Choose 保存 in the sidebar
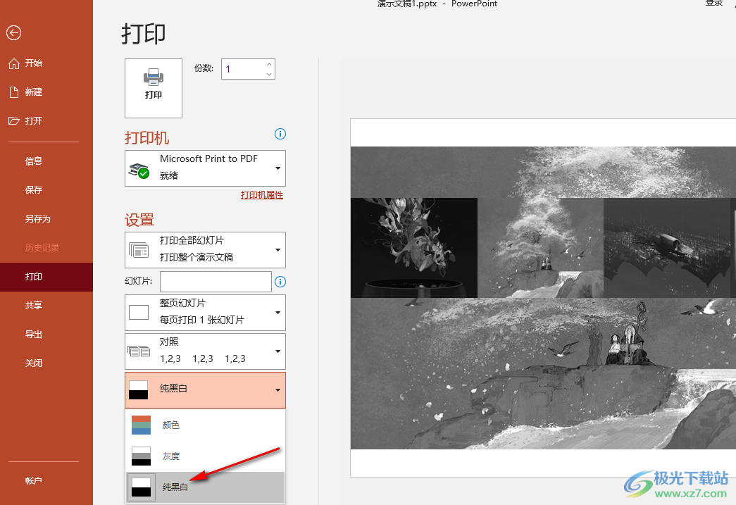Image resolution: width=736 pixels, height=505 pixels. [x=46, y=189]
